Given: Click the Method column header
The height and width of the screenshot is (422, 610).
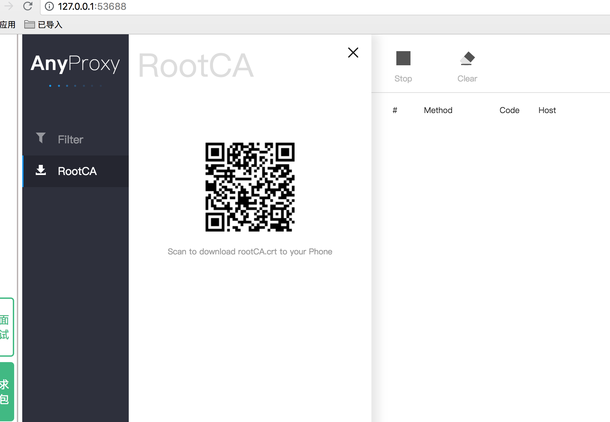Looking at the screenshot, I should (438, 110).
